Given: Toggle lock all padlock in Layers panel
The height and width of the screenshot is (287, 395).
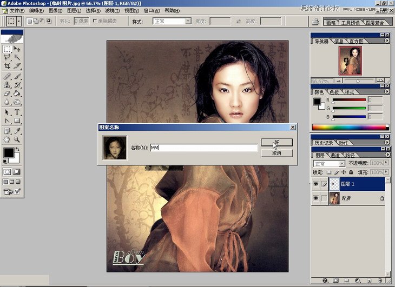Looking at the screenshot, I should click(351, 172).
